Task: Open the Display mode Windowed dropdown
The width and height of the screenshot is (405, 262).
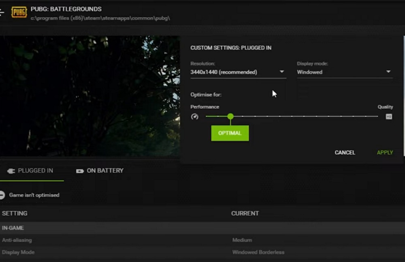Action: (345, 72)
